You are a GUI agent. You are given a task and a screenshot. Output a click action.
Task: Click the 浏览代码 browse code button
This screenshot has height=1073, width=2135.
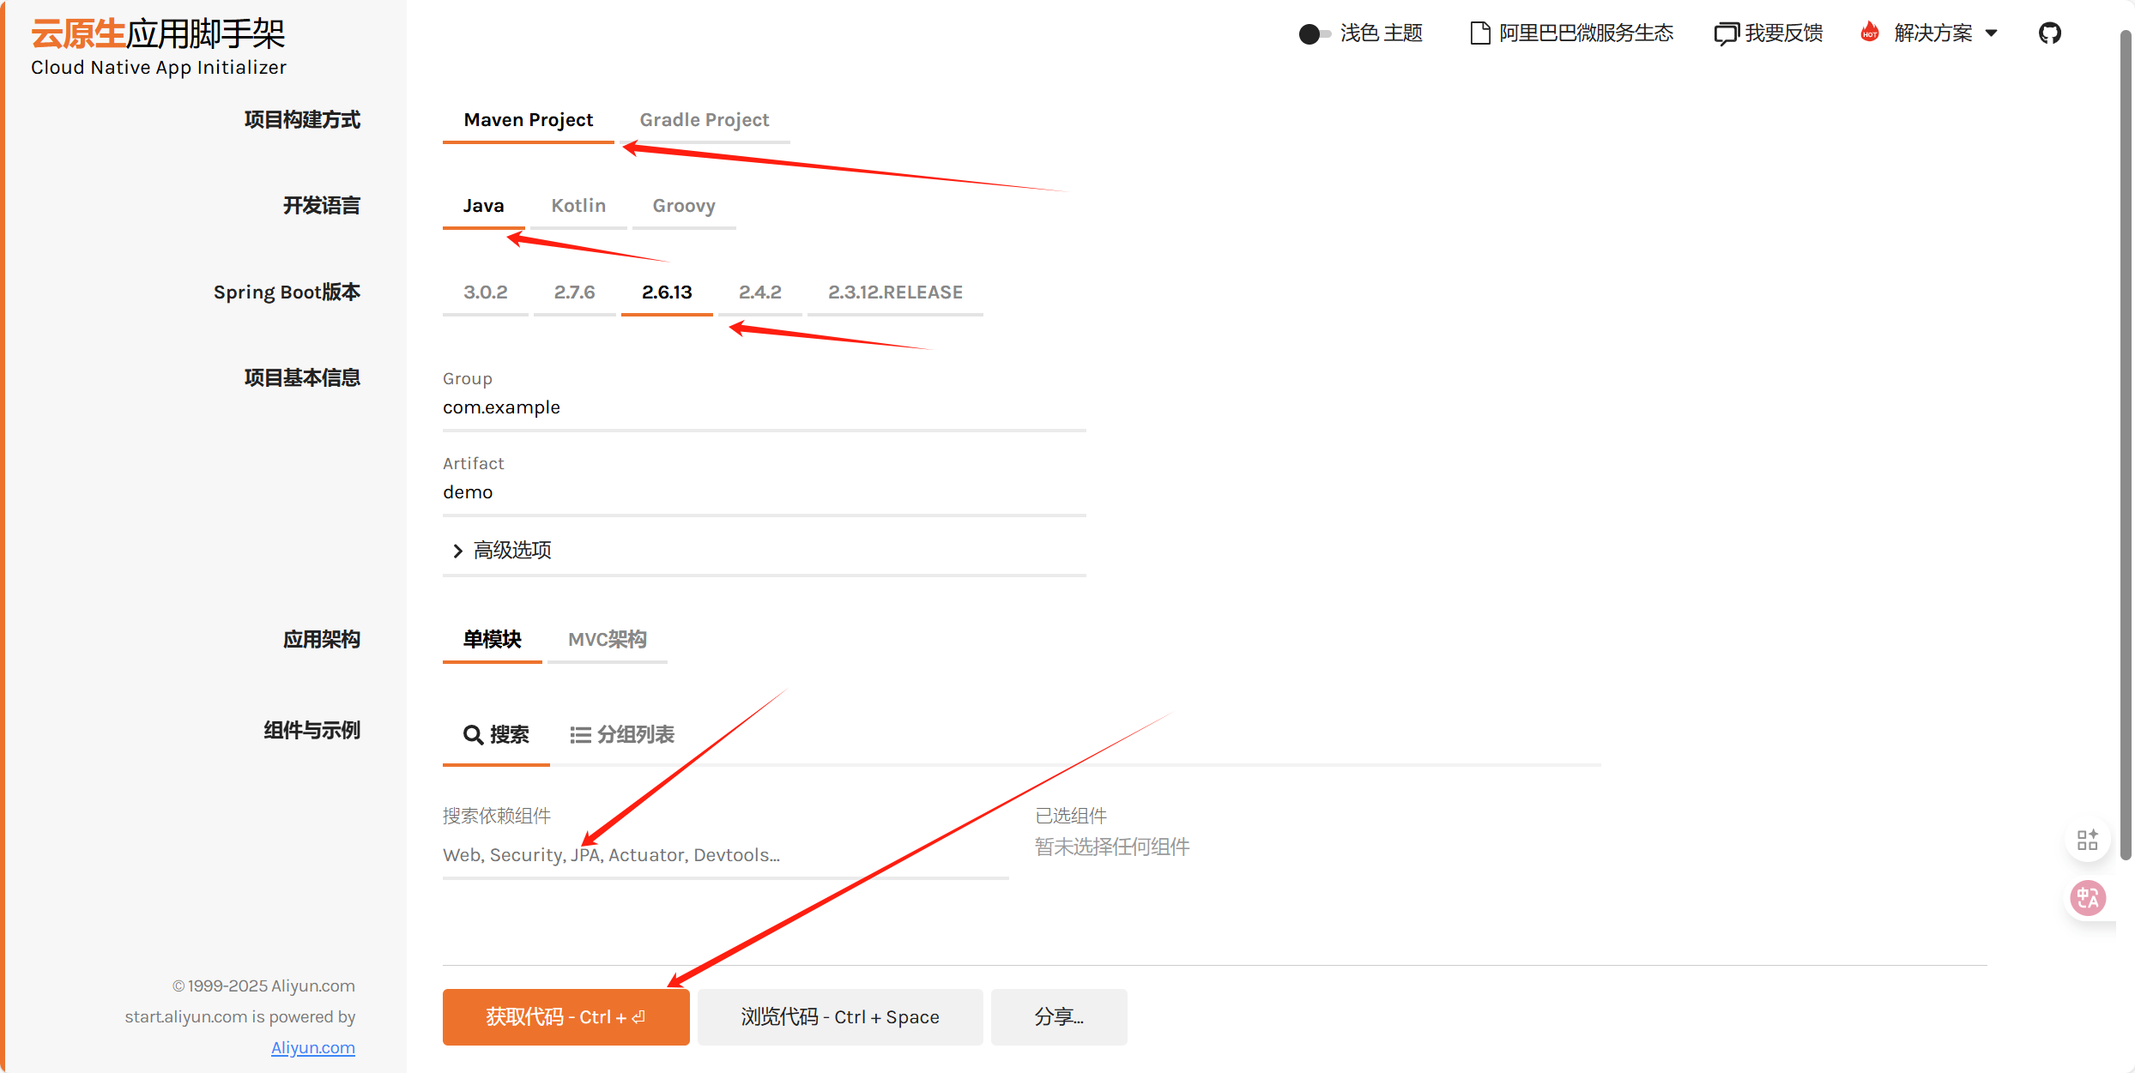839,1016
